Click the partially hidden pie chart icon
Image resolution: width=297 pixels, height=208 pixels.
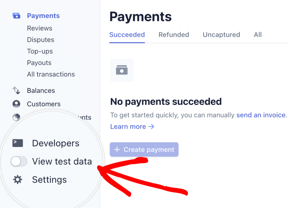pyautogui.click(x=16, y=117)
